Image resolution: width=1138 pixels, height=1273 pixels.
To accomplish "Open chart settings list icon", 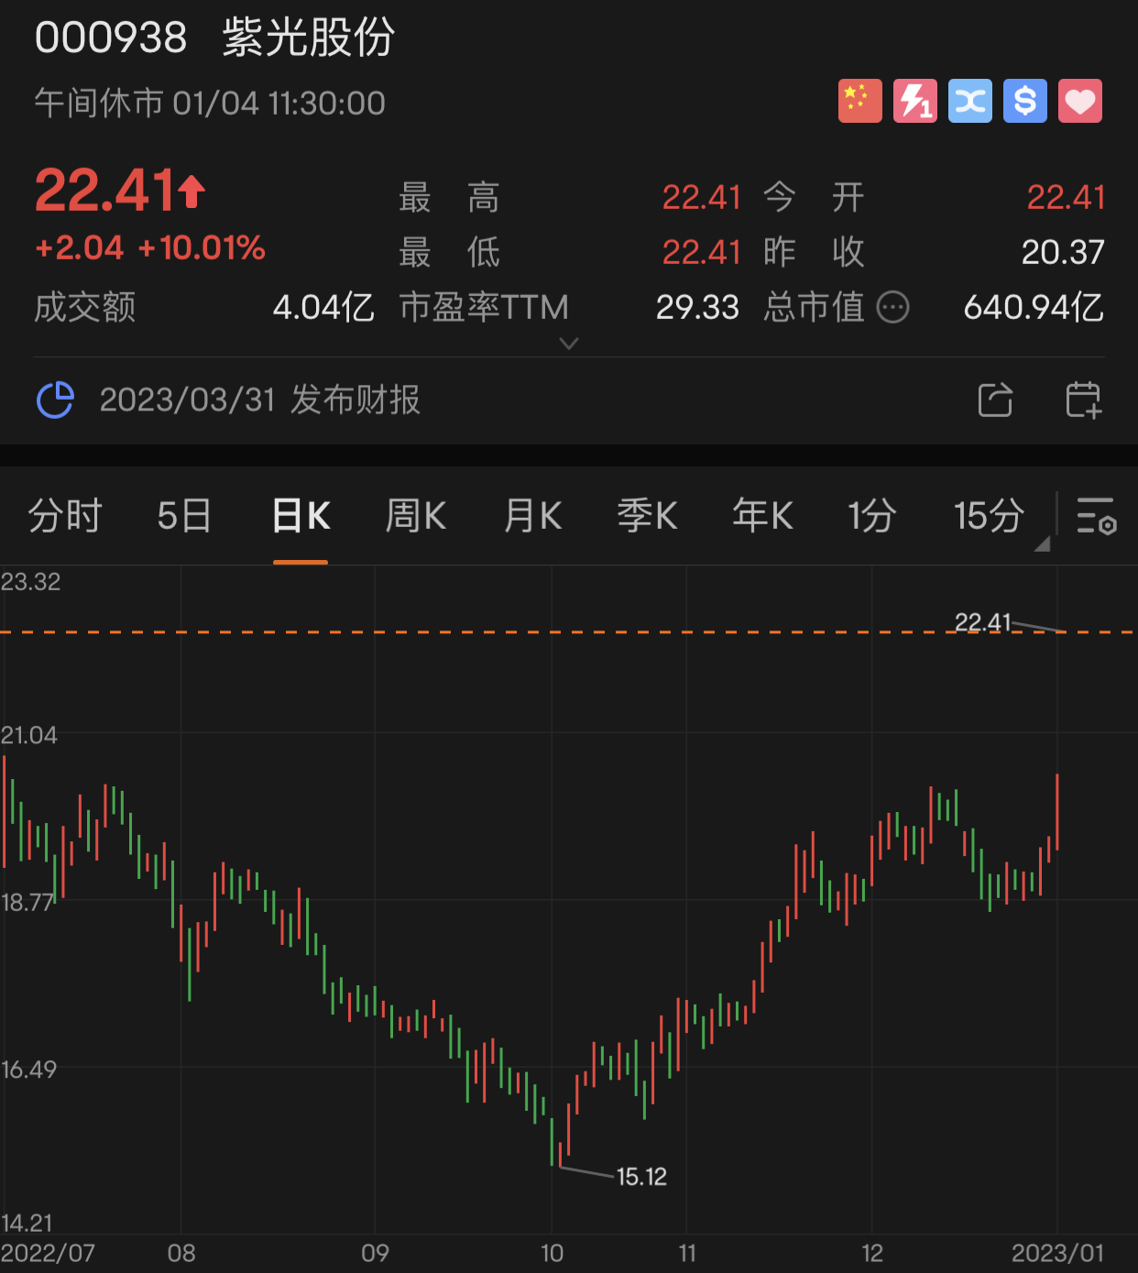I will (1096, 515).
